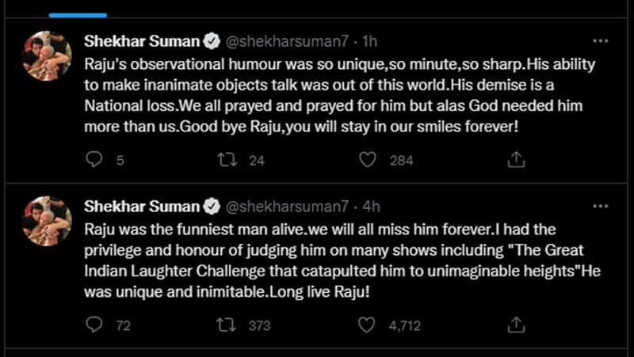
Task: Like the tweet with 284 likes
Action: coord(367,160)
